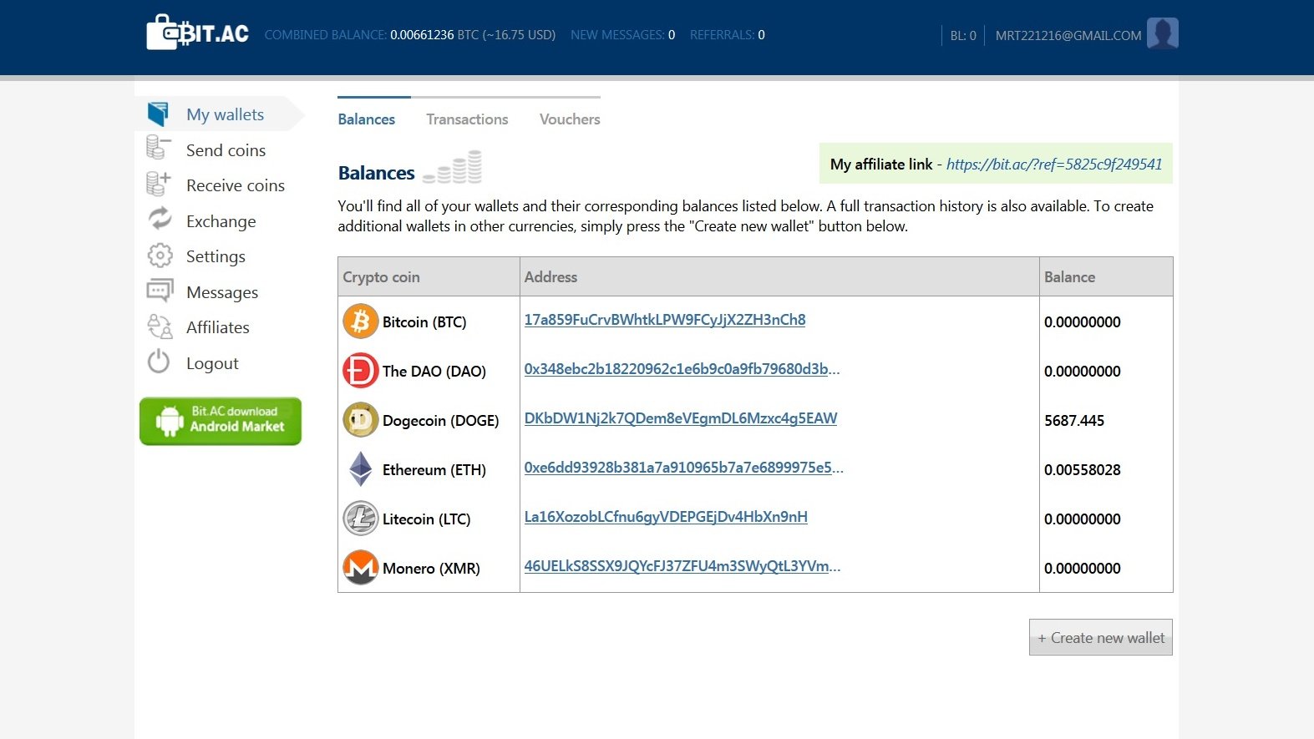The image size is (1314, 739).
Task: Click the Litecoin coin icon
Action: (x=361, y=519)
